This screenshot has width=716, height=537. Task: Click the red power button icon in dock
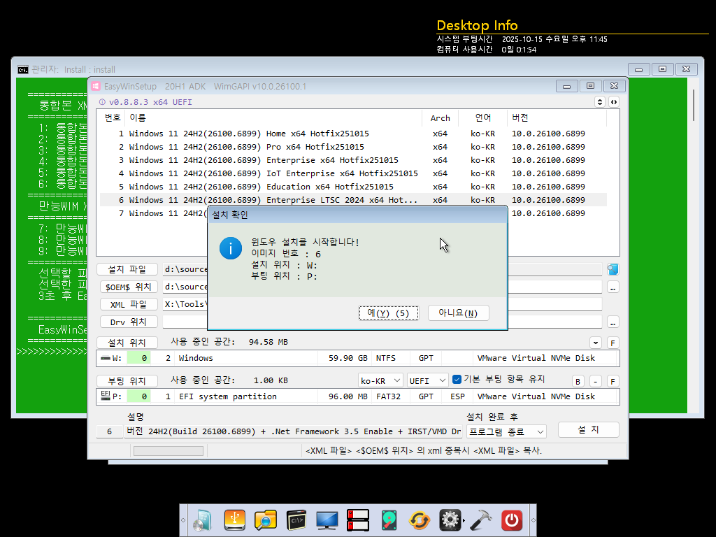[511, 520]
